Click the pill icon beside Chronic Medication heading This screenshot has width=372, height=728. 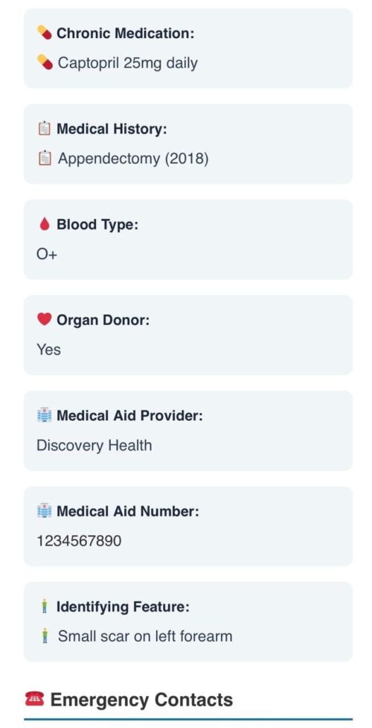point(45,33)
